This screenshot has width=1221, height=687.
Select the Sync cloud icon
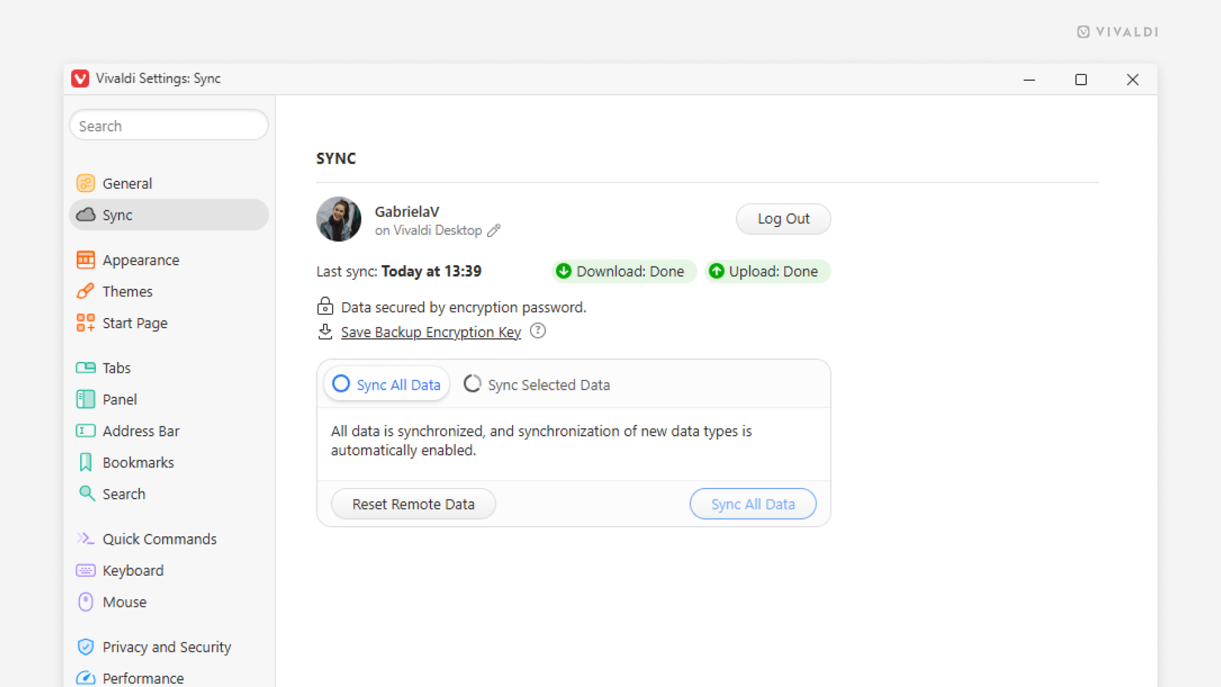(85, 215)
